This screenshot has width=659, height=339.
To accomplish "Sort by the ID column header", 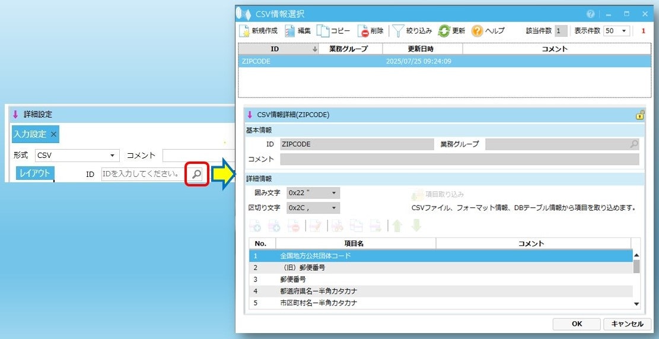I will coord(279,49).
